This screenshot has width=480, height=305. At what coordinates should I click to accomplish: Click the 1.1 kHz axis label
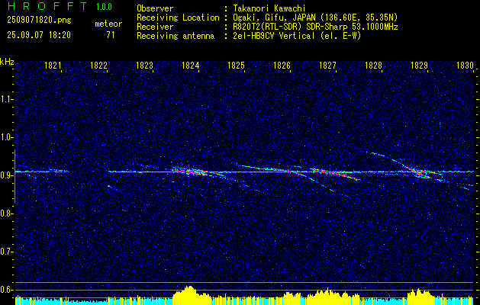tap(6, 99)
